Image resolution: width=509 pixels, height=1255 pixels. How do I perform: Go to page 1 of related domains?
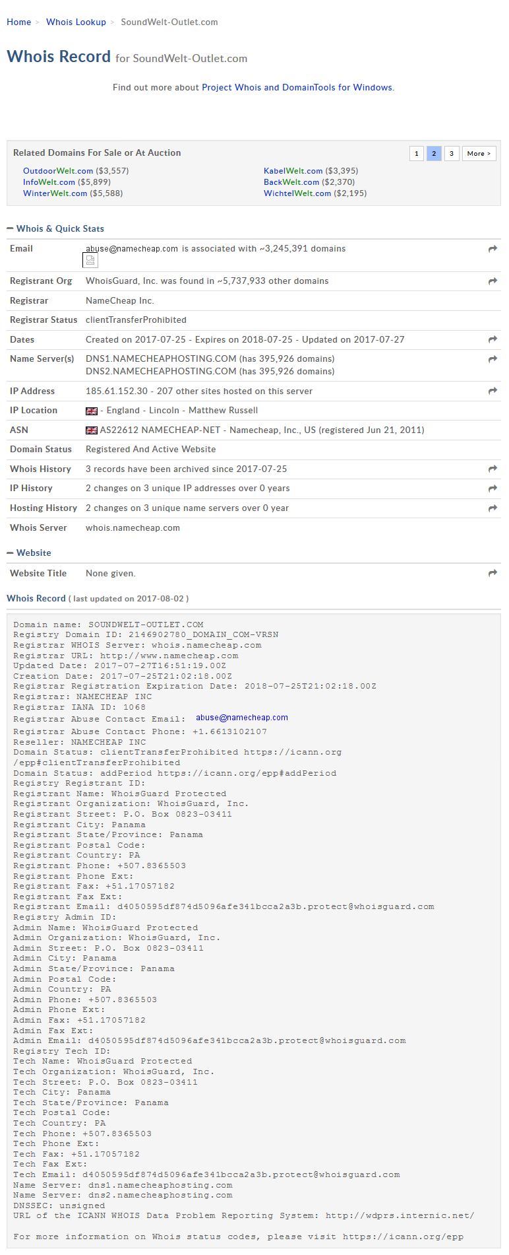click(416, 154)
